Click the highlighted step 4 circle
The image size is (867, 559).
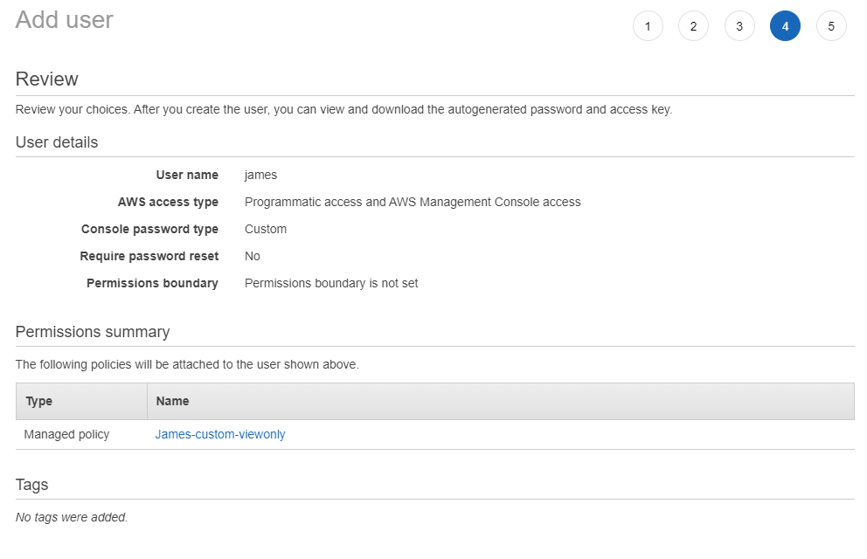tap(785, 26)
